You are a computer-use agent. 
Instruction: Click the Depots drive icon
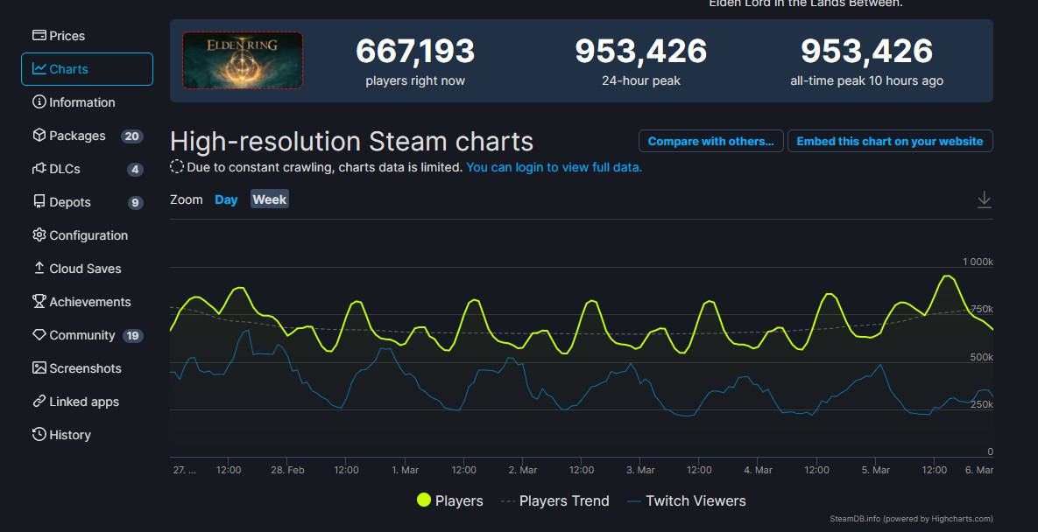(x=39, y=202)
